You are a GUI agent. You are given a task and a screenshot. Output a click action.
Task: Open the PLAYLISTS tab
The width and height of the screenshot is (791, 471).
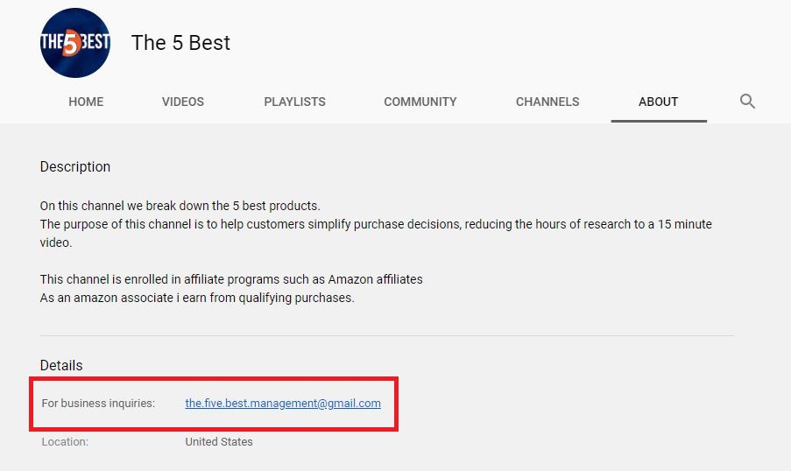(294, 102)
